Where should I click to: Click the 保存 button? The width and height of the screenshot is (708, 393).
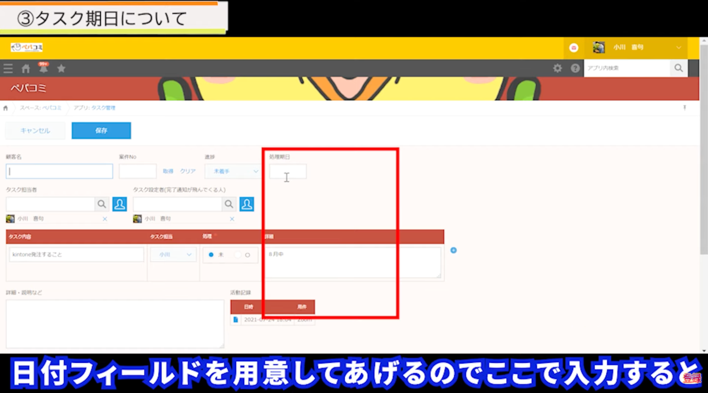point(101,130)
